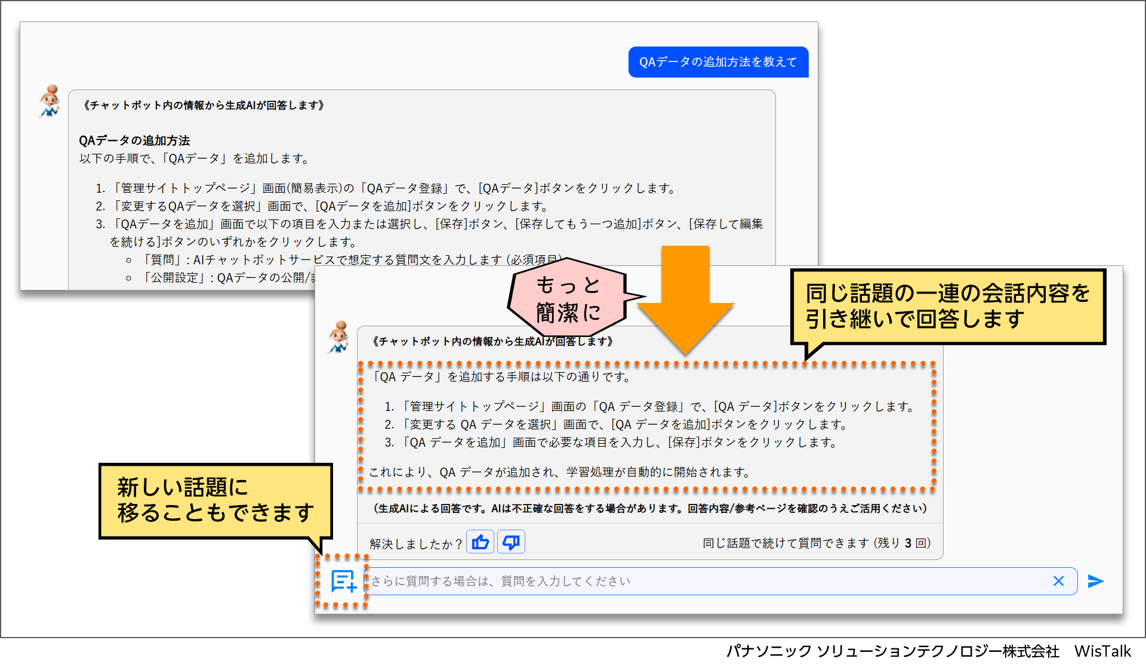Click the 生成AIによる回答です disclaimer text

pos(650,508)
